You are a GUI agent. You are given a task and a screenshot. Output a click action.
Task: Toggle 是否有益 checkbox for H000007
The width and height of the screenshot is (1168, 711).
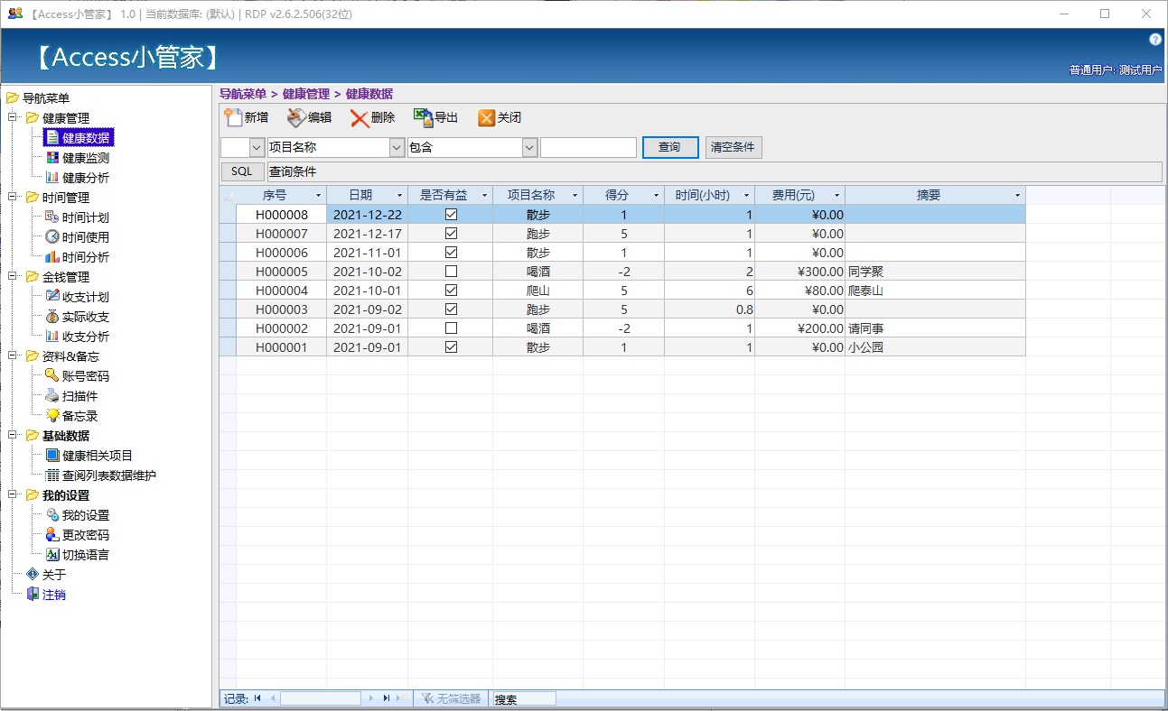pyautogui.click(x=451, y=234)
